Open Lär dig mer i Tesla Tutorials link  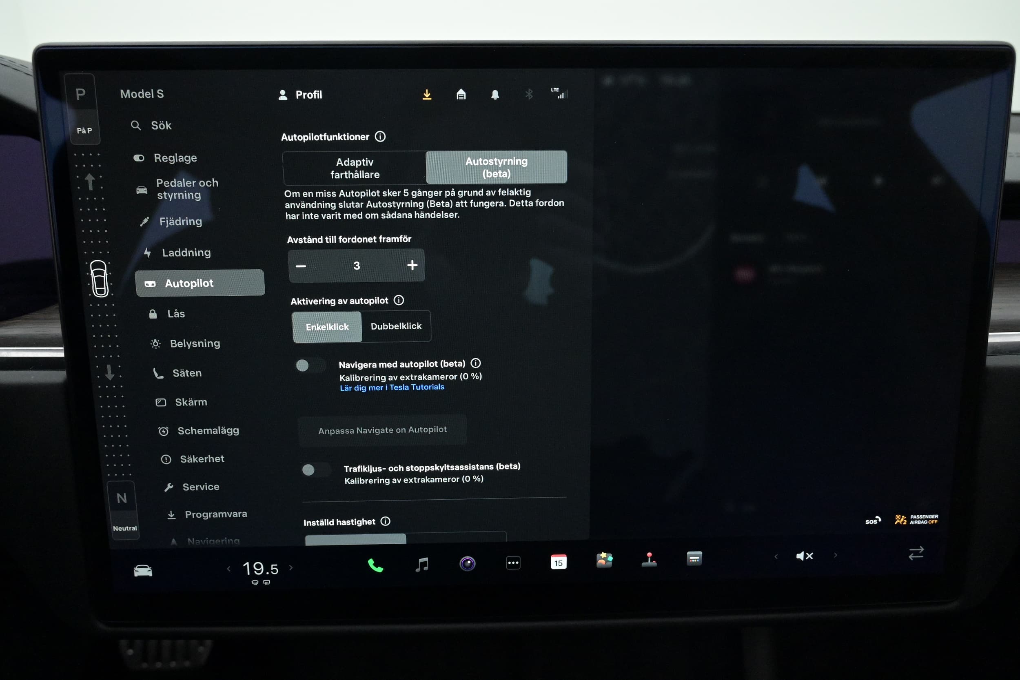tap(392, 388)
